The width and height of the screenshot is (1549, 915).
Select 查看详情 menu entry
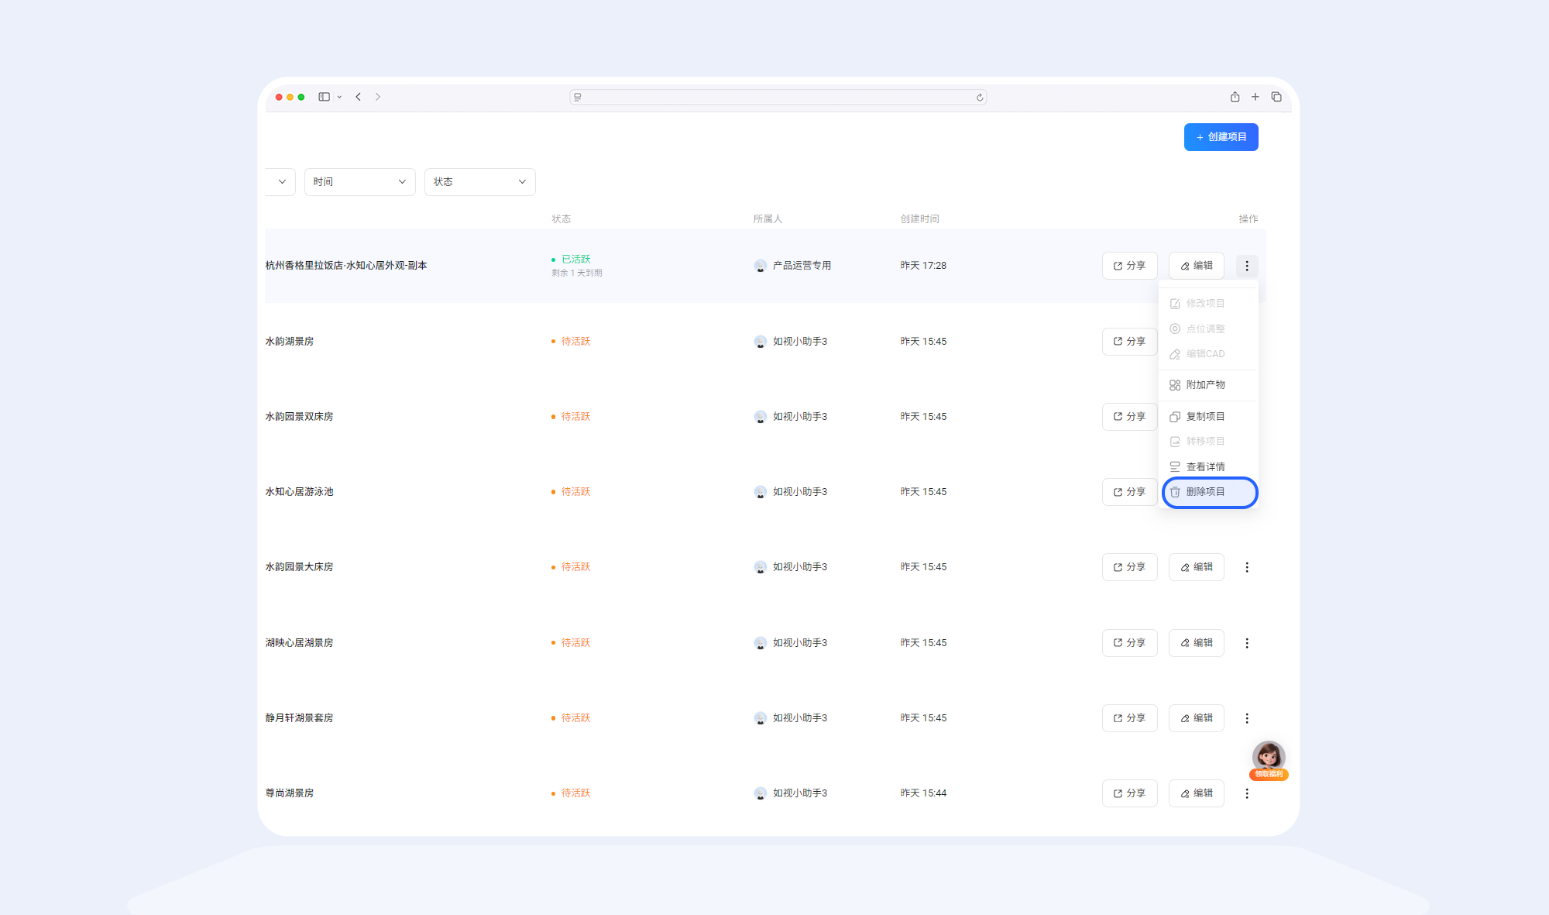[1205, 467]
